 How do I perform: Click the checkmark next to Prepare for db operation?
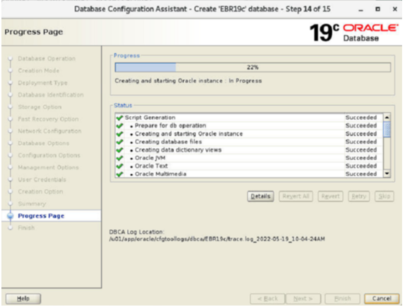click(120, 126)
